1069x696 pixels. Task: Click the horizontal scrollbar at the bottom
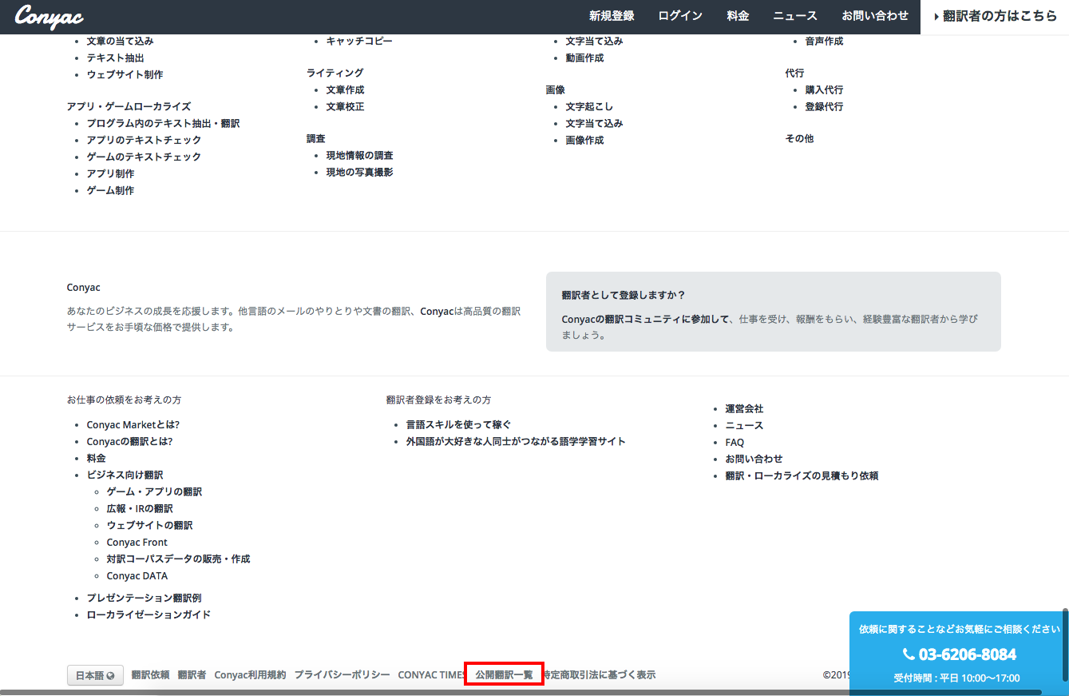(521, 692)
